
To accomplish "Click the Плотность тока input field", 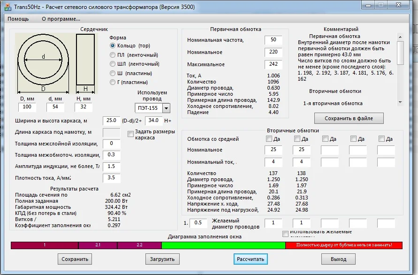I will 112,178.
